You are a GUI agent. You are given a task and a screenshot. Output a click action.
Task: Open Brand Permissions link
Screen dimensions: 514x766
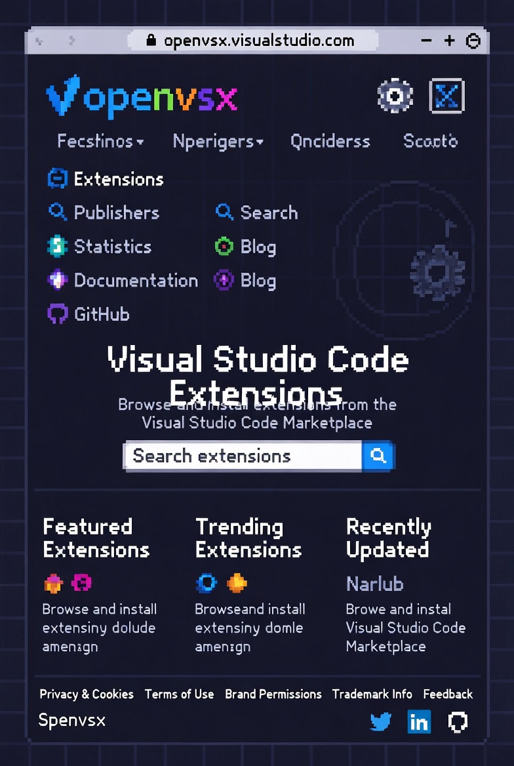273,694
